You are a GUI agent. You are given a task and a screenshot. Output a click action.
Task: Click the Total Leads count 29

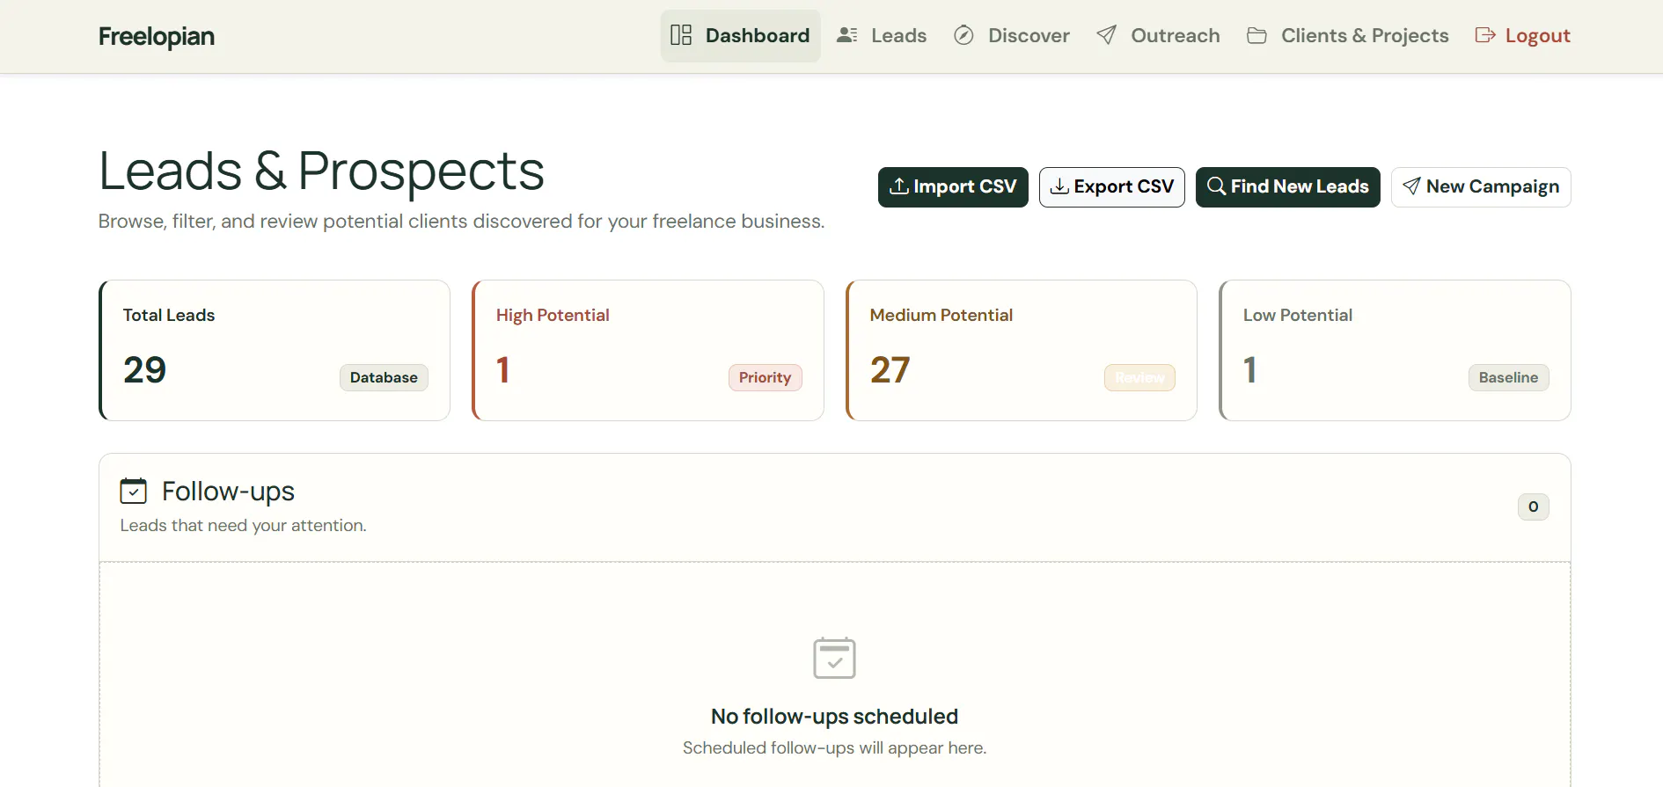145,370
